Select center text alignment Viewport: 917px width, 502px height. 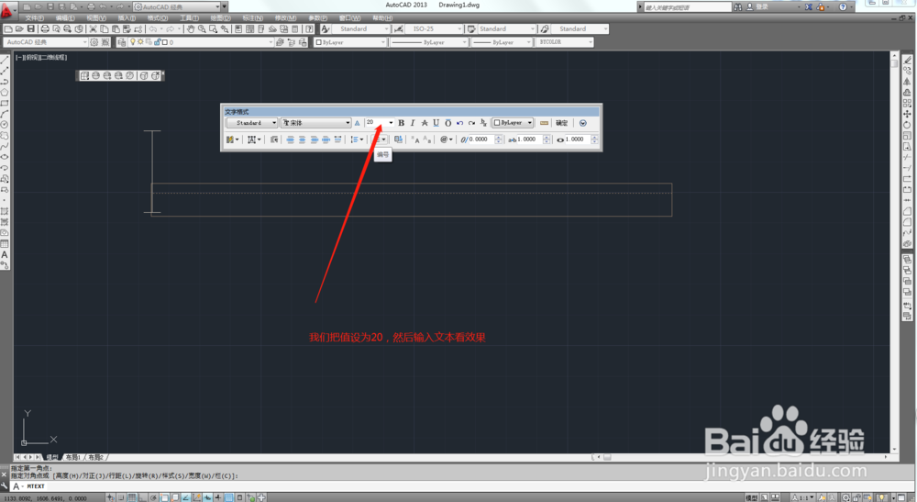click(x=302, y=139)
